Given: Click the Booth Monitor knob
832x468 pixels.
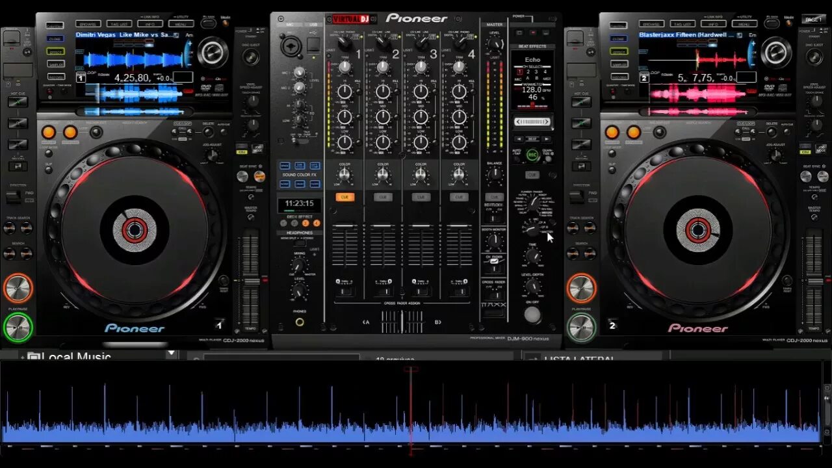Looking at the screenshot, I should click(495, 240).
